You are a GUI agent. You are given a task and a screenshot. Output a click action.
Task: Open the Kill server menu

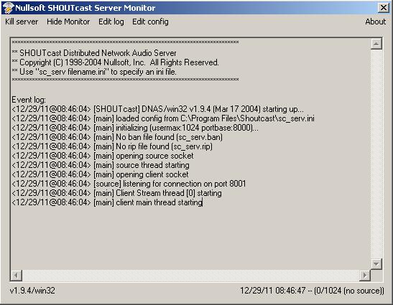(22, 22)
